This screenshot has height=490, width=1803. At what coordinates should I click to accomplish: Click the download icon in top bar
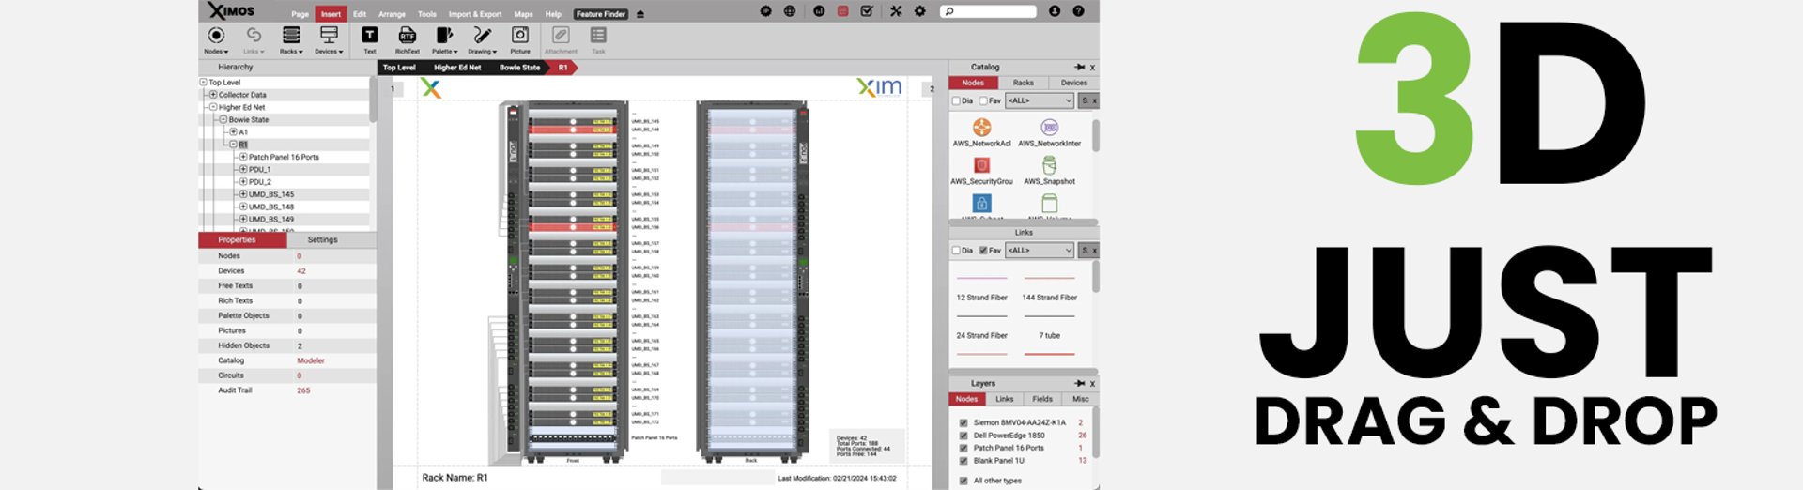(x=1055, y=11)
